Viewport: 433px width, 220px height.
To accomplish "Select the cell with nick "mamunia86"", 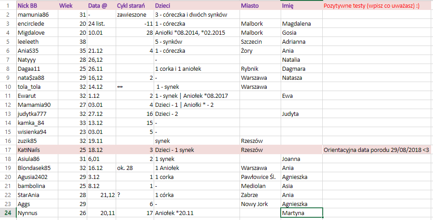I will (36, 15).
